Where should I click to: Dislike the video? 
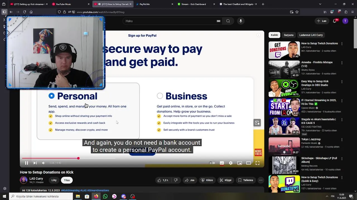[176, 180]
